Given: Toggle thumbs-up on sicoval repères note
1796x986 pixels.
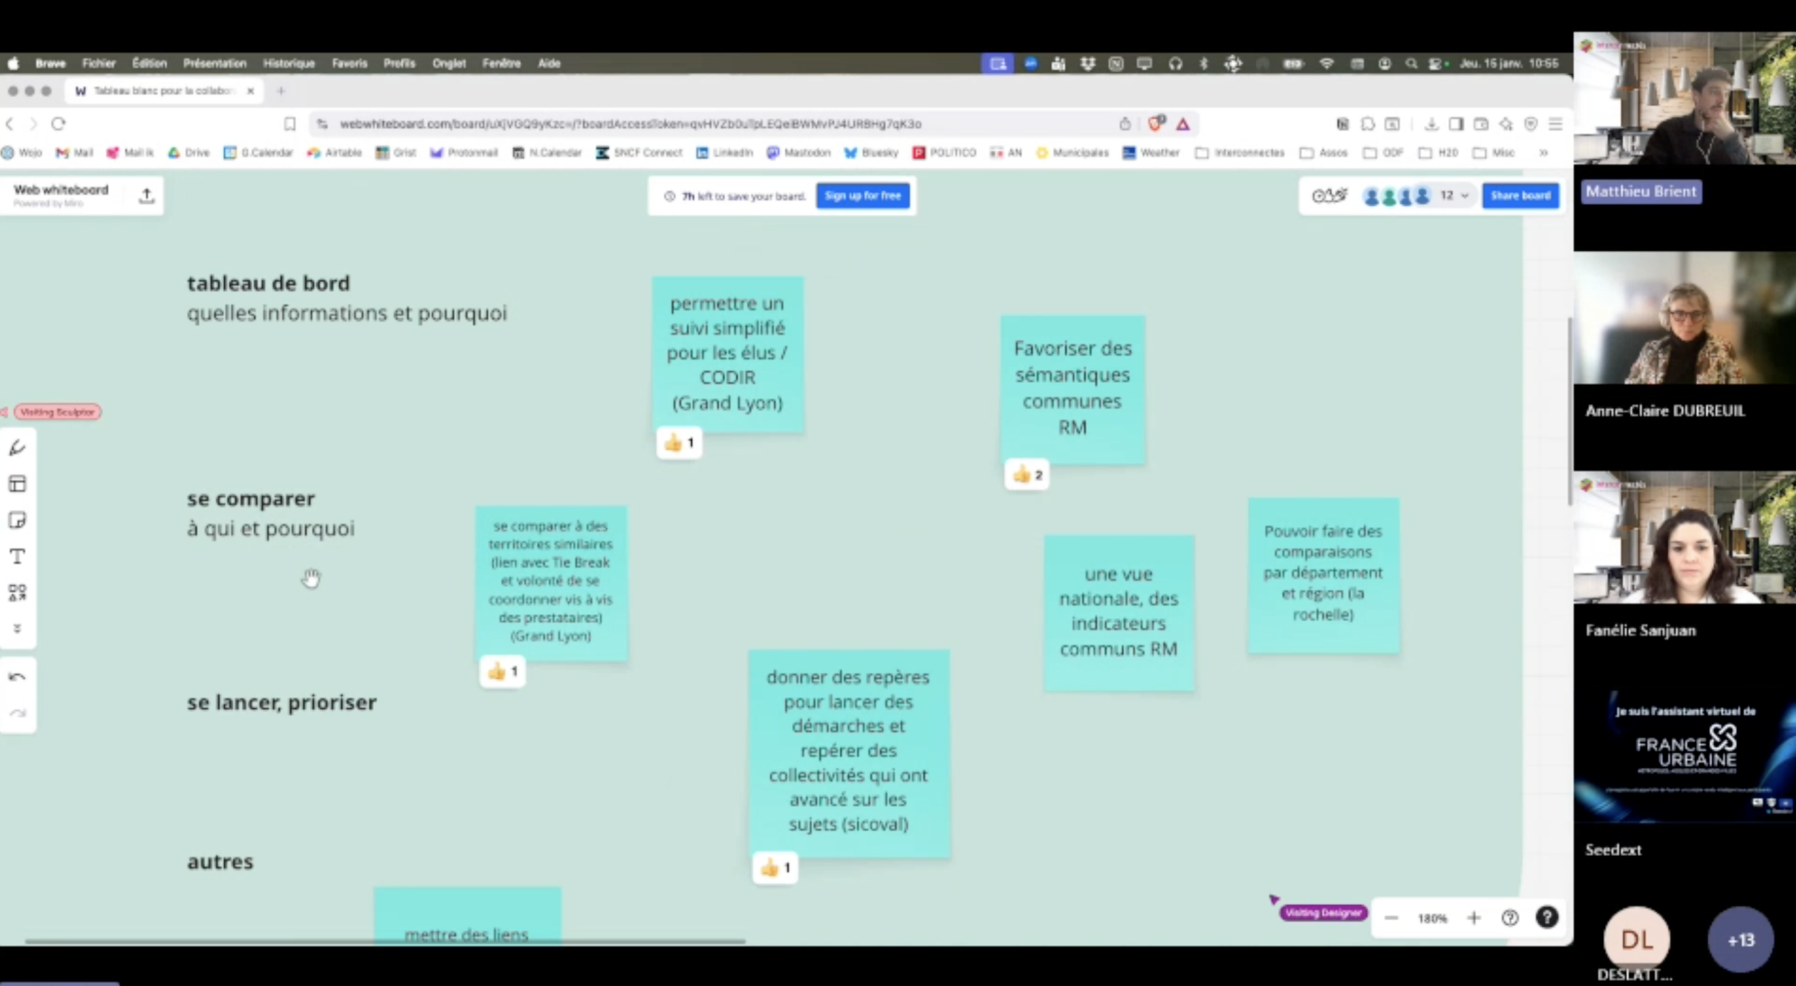Looking at the screenshot, I should click(x=776, y=867).
